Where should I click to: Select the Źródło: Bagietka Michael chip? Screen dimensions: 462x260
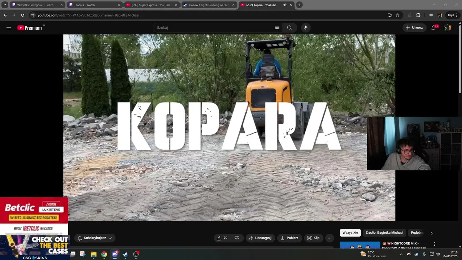pyautogui.click(x=384, y=233)
